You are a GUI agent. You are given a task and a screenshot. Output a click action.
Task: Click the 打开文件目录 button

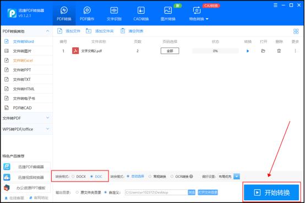208,193
